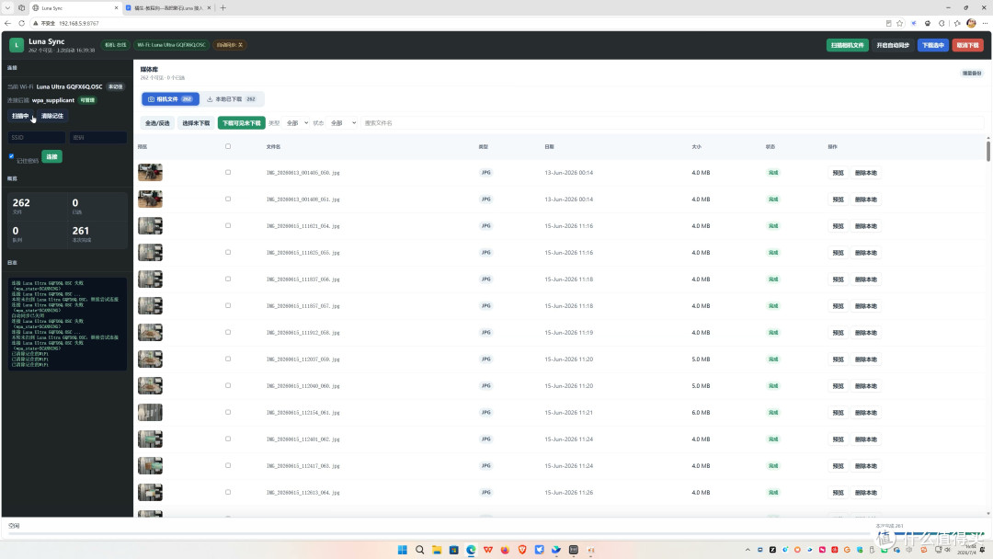Focus the Wi-Fi password input field

pyautogui.click(x=98, y=137)
